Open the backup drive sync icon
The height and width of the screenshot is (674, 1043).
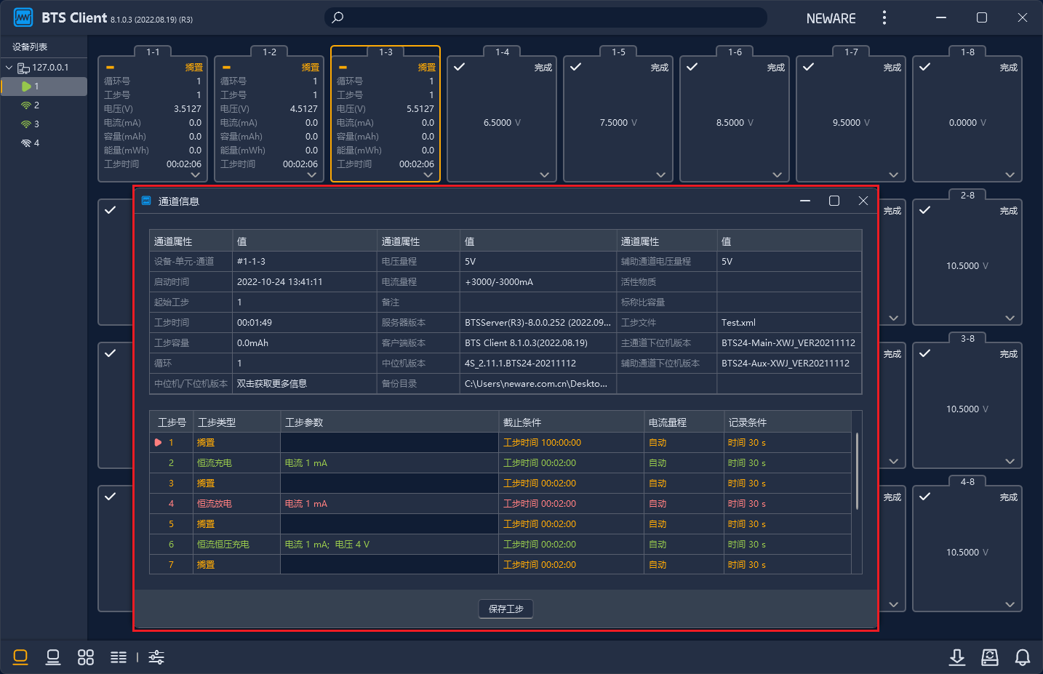990,657
